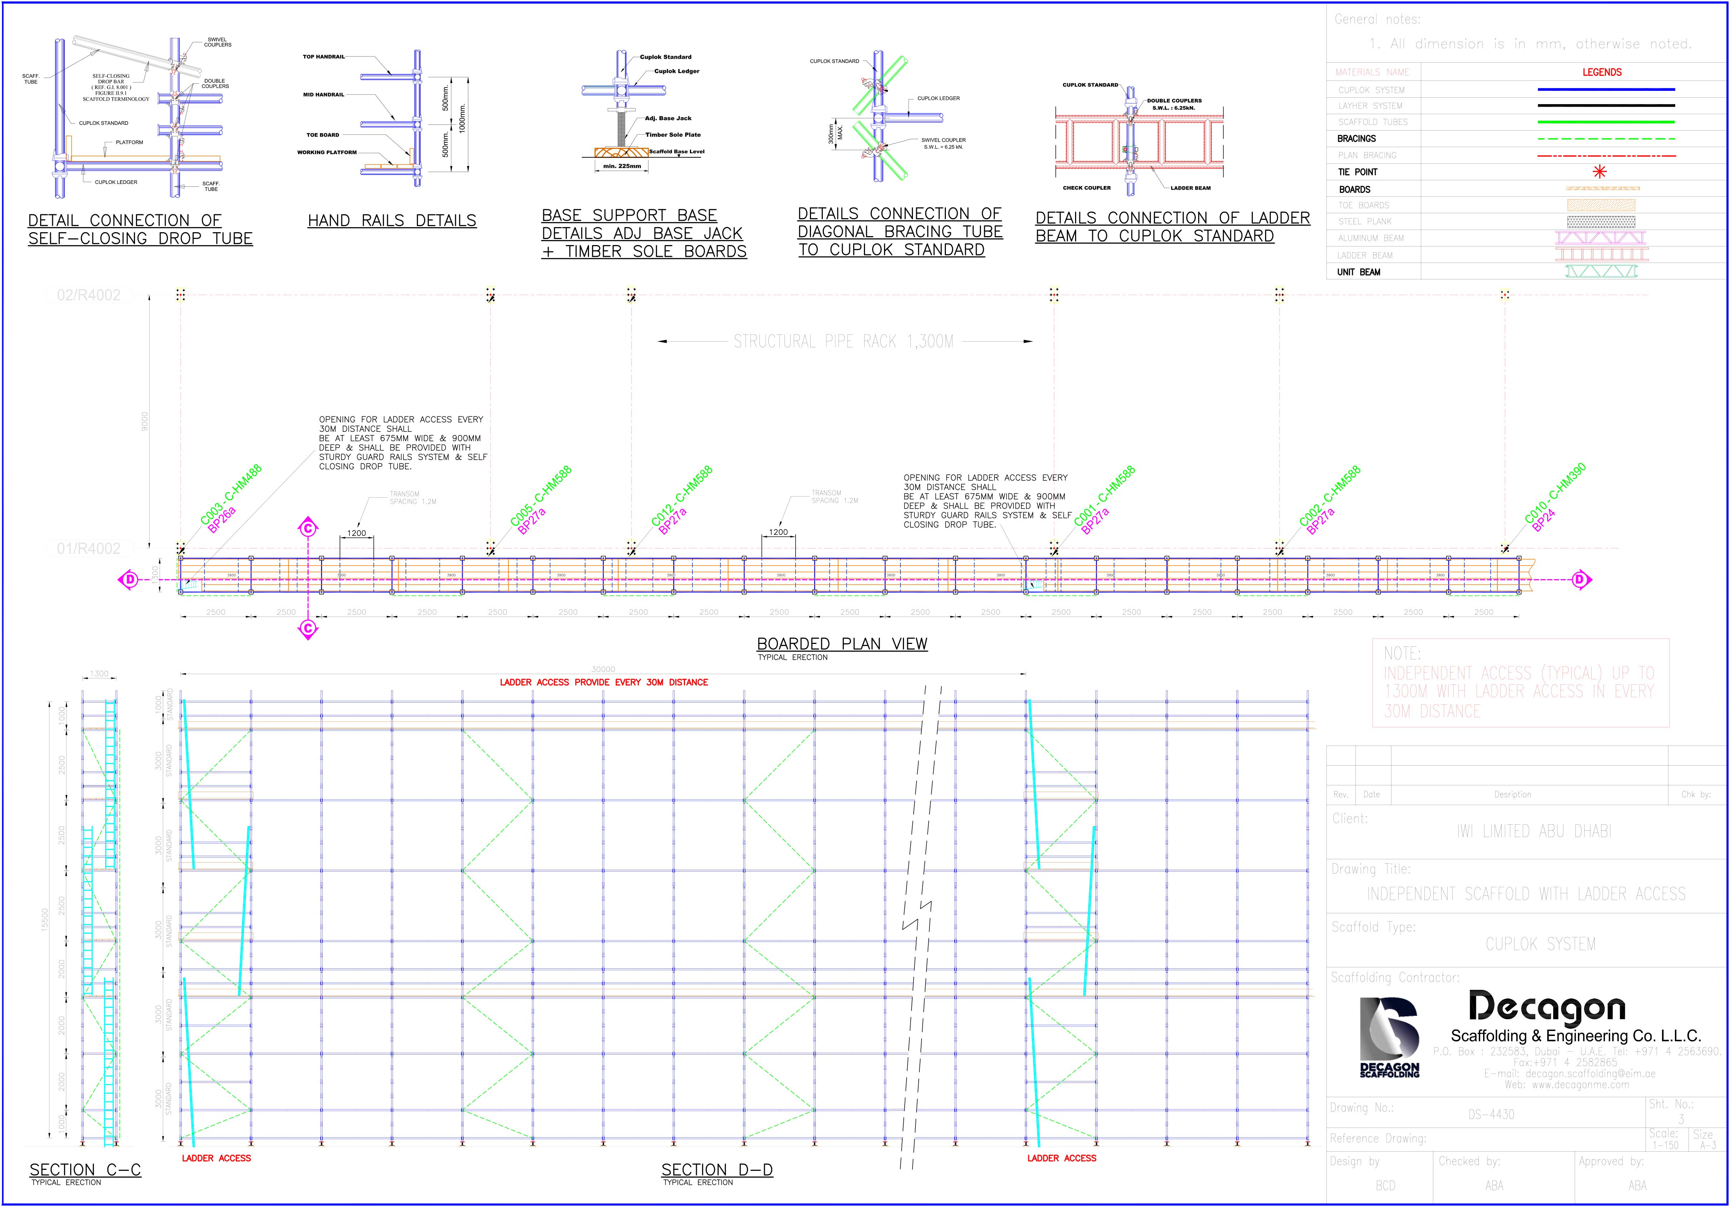Click the 02/R4002 grid line label
This screenshot has height=1207, width=1730.
(x=88, y=295)
